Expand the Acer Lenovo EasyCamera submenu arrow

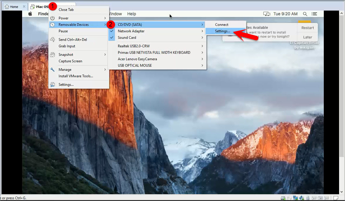(x=202, y=59)
